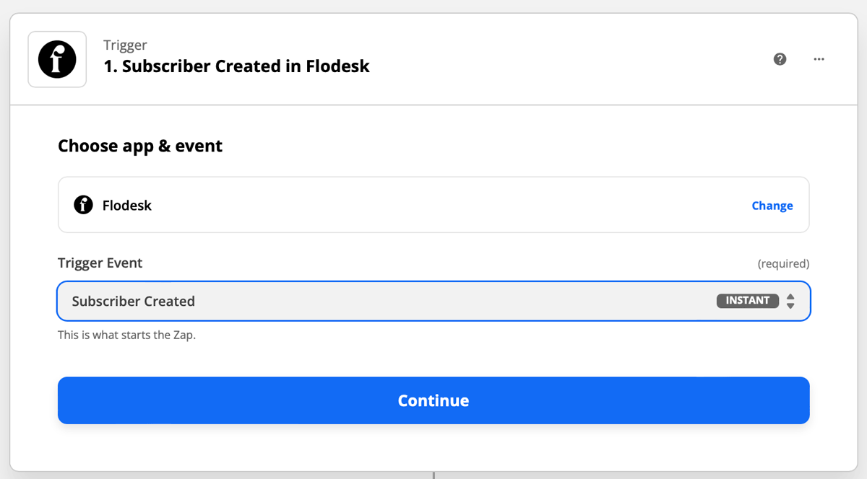The width and height of the screenshot is (867, 479).
Task: Click the blue Continue button
Action: click(433, 400)
